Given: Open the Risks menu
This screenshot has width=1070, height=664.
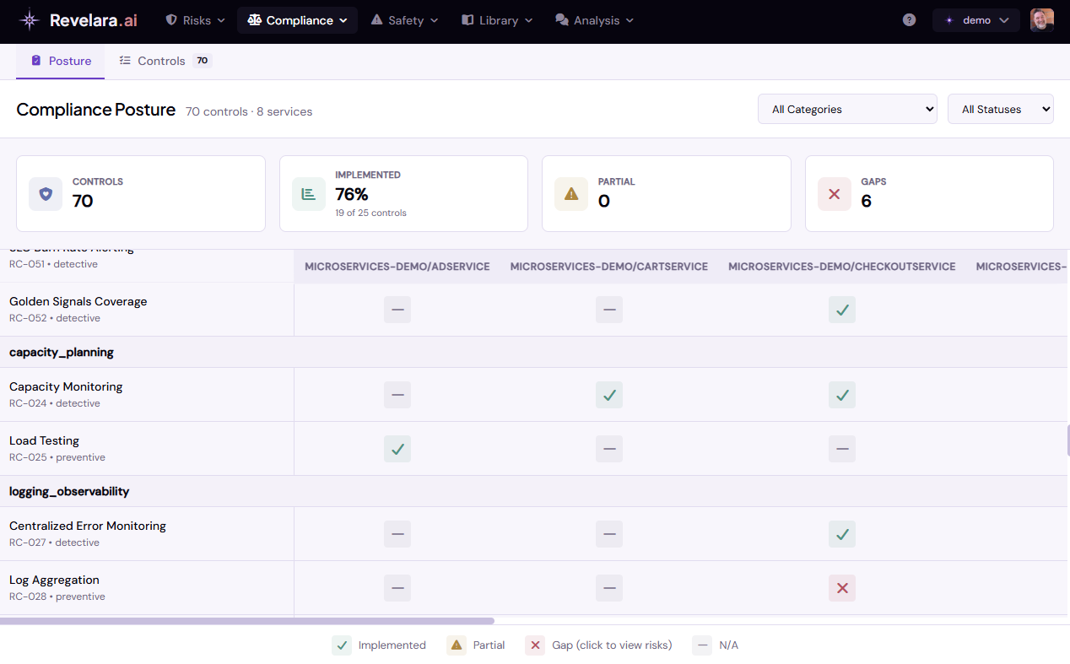Looking at the screenshot, I should click(x=196, y=20).
